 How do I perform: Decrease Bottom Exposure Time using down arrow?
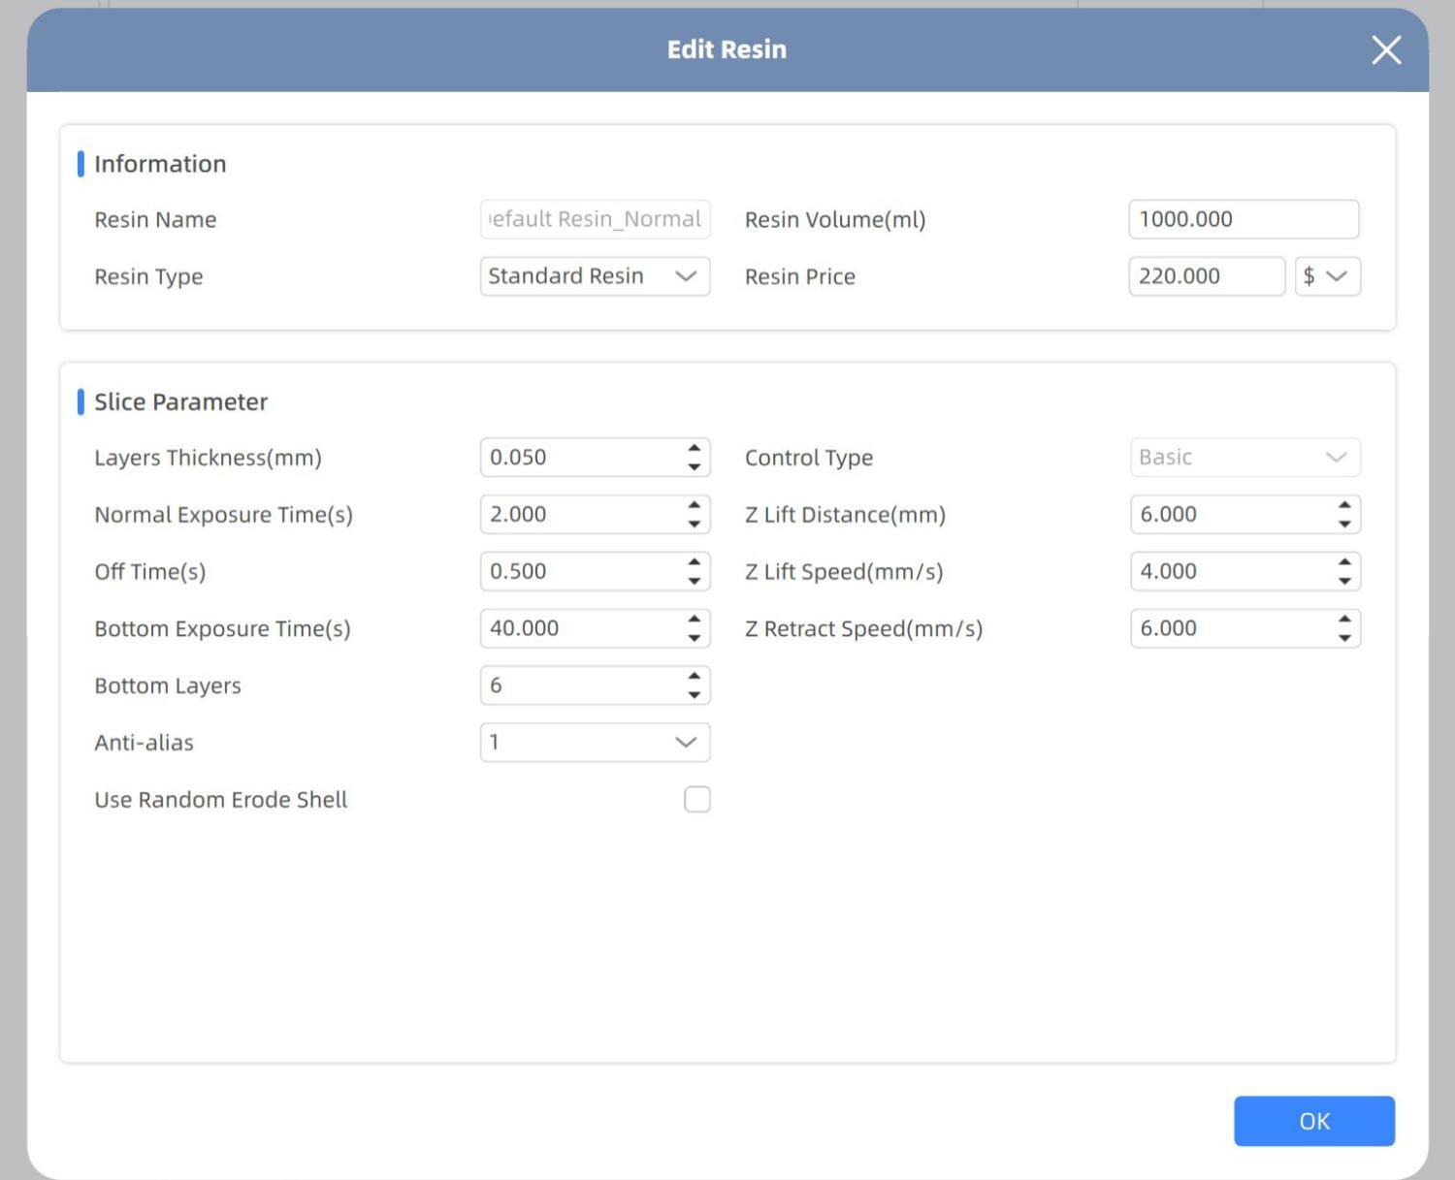694,638
